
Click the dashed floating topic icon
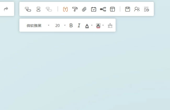pyautogui.click(x=49, y=9)
